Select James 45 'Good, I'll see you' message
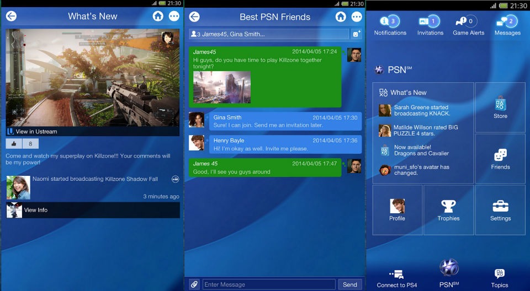The image size is (530, 291). point(265,168)
